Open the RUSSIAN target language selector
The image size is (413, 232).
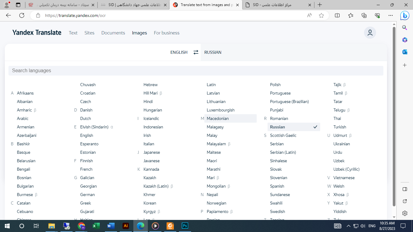(213, 52)
